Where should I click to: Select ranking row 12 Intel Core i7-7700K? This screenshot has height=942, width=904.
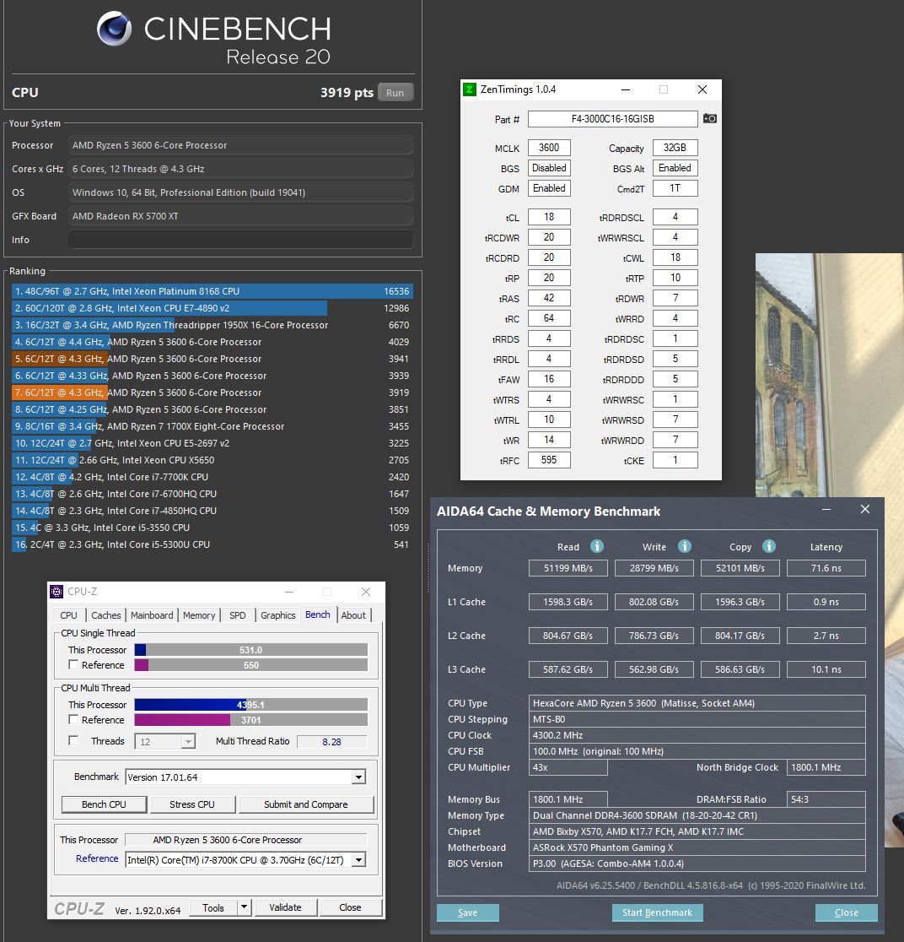[212, 476]
